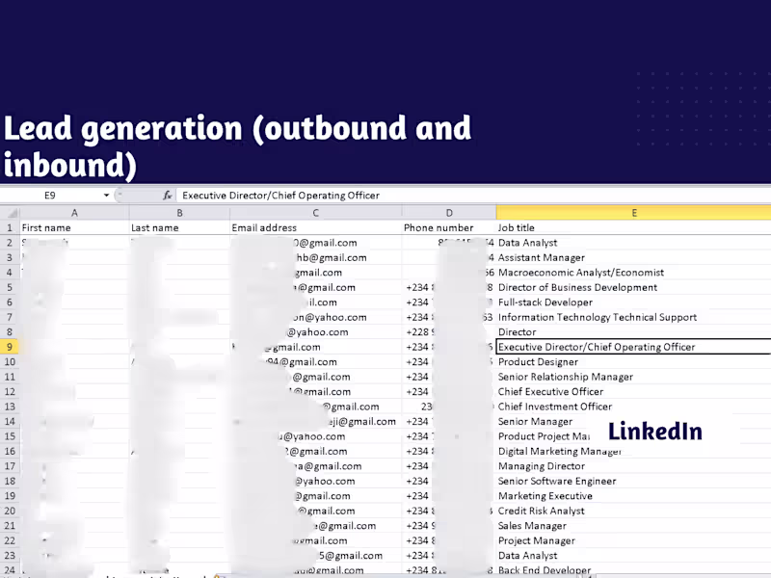Click the email cell ending 5@gmail.com
The height and width of the screenshot is (578, 771).
coord(316,556)
